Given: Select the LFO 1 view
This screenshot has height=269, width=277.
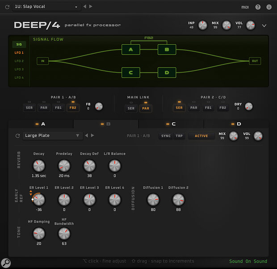Looking at the screenshot, I should click(x=19, y=53).
